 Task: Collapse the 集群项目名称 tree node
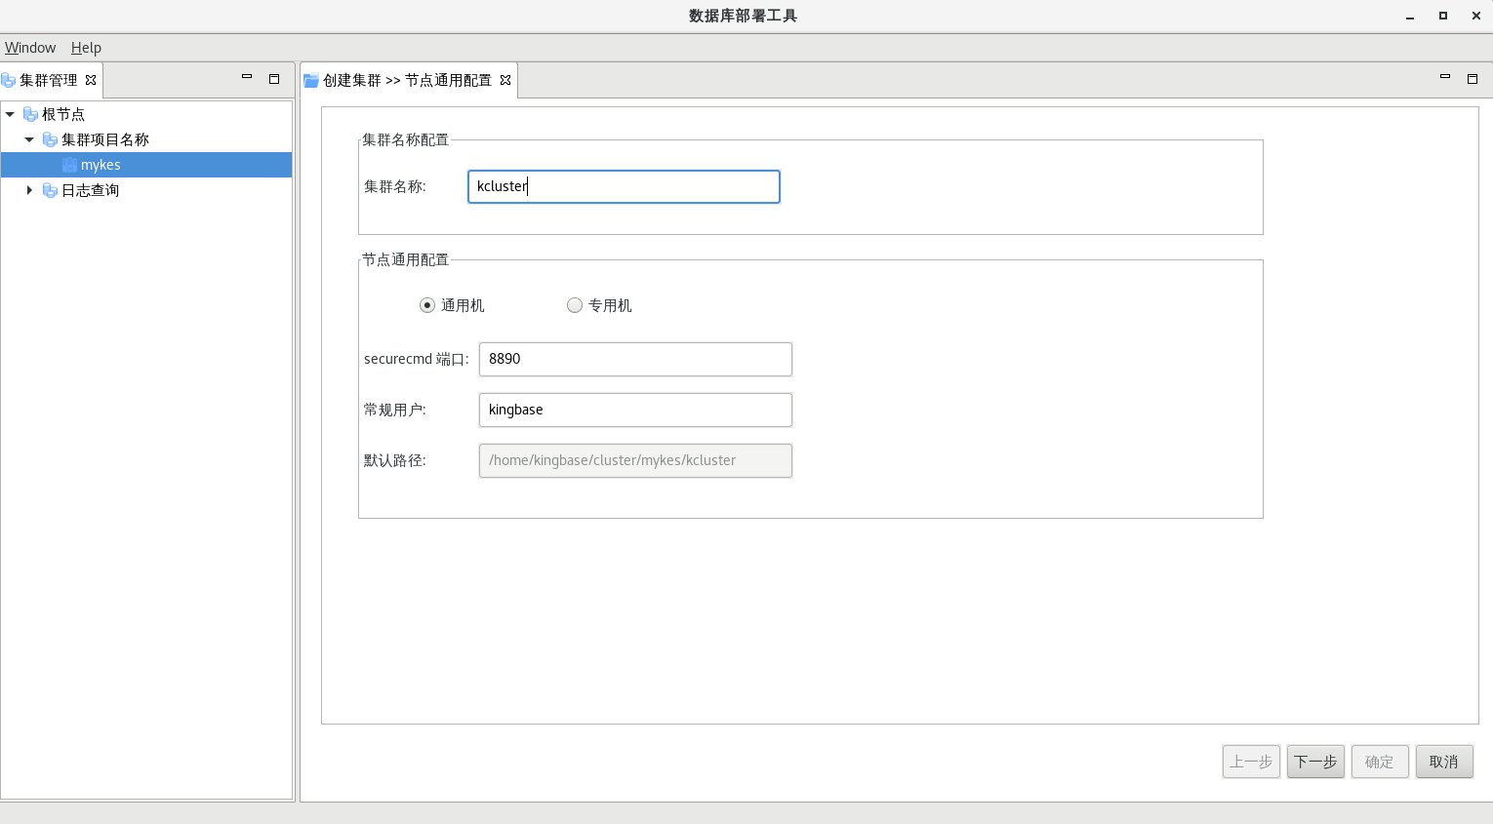click(x=29, y=139)
